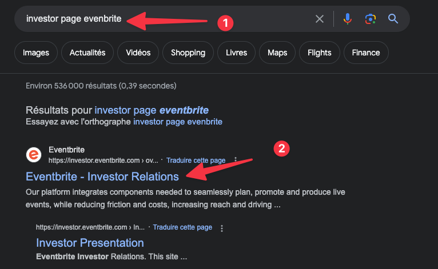This screenshot has width=438, height=269.
Task: Click the investor.eventbrite.com › ov... URL
Action: [x=103, y=160]
